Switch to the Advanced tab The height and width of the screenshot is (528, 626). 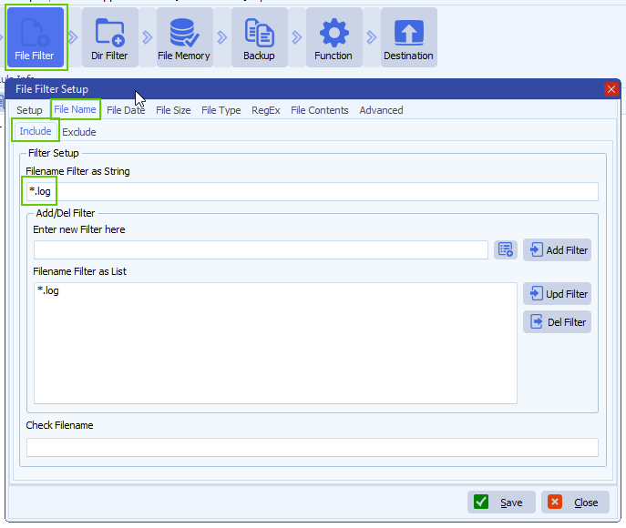coord(381,110)
